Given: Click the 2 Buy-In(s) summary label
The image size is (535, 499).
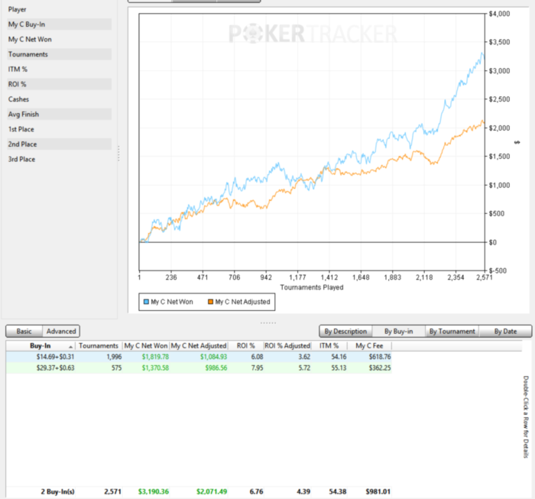Looking at the screenshot, I should coord(57,491).
